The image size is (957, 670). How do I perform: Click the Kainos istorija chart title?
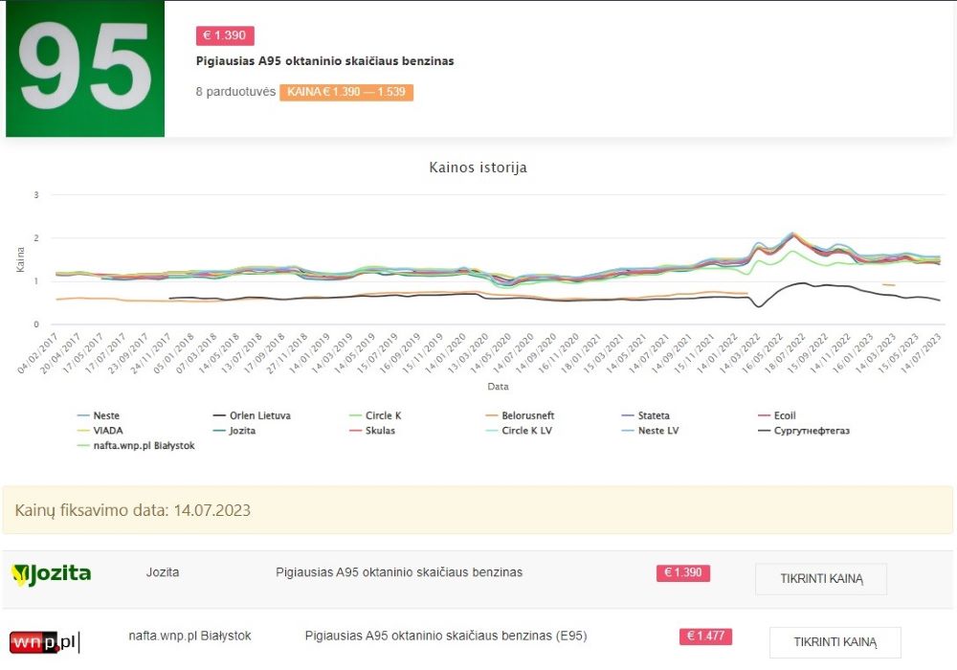tap(478, 167)
